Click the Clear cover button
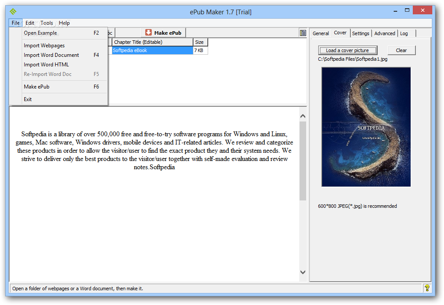 [x=401, y=50]
